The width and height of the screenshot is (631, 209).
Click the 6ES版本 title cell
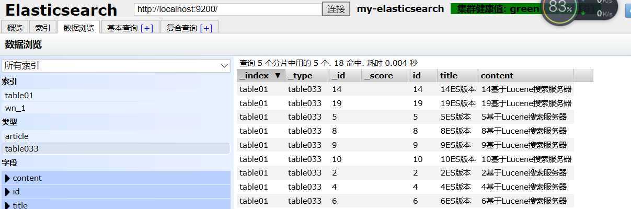coord(457,201)
